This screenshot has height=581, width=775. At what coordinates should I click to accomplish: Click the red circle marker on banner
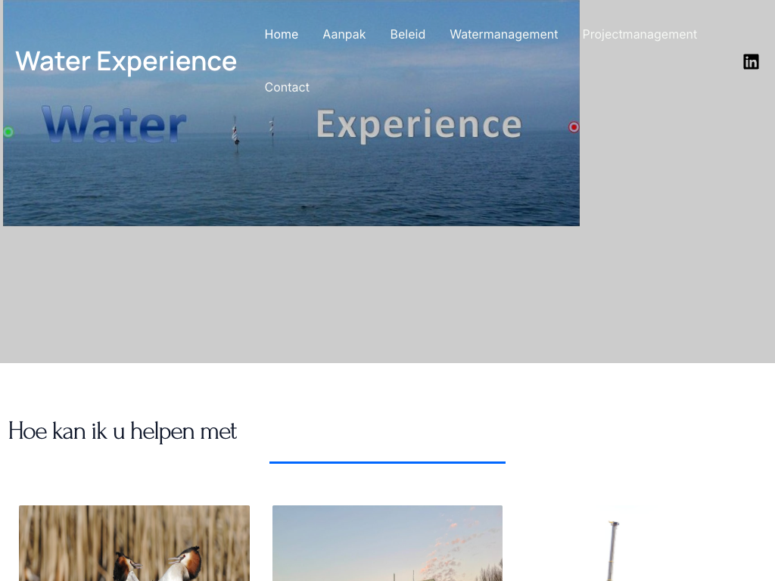coord(574,127)
